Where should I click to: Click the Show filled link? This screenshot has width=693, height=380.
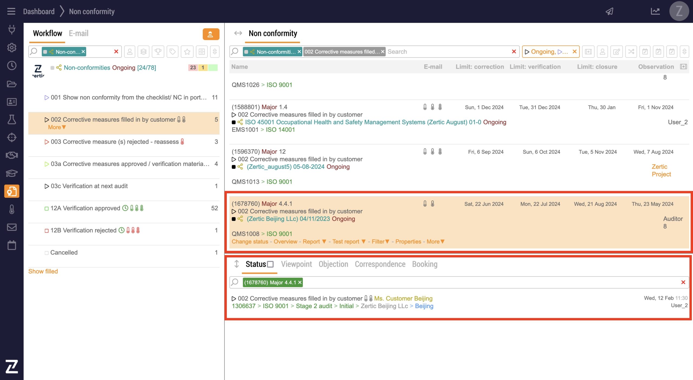point(43,271)
